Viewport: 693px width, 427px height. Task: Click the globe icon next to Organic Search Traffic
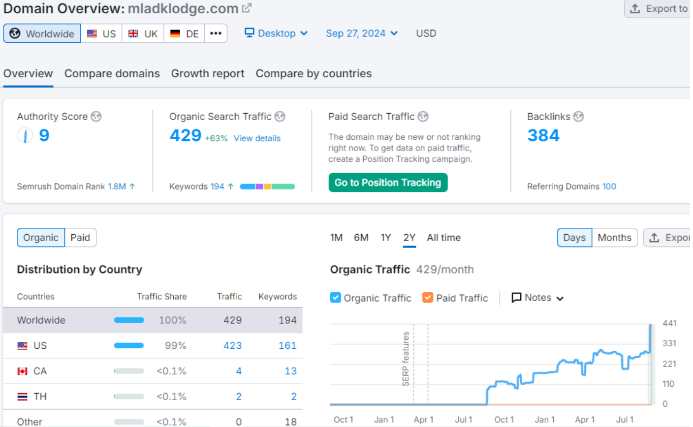pos(280,117)
